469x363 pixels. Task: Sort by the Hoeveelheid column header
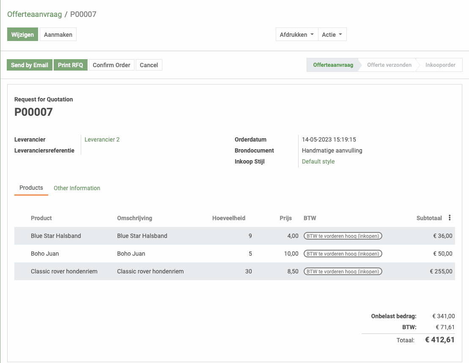point(229,218)
